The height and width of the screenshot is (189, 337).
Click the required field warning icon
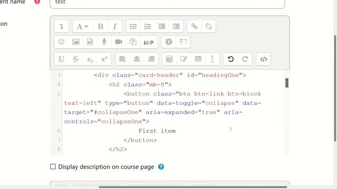pyautogui.click(x=37, y=2)
